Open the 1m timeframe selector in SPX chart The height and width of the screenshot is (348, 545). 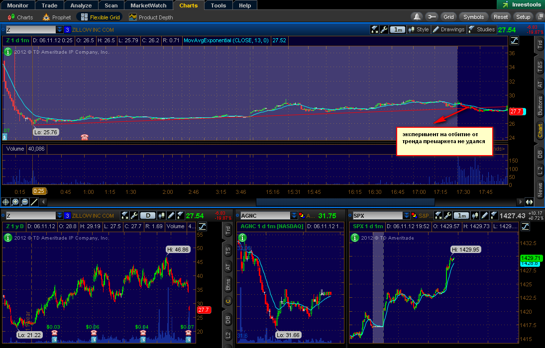click(x=461, y=216)
